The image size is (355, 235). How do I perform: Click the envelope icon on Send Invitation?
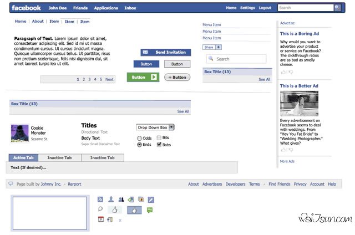pyautogui.click(x=145, y=52)
